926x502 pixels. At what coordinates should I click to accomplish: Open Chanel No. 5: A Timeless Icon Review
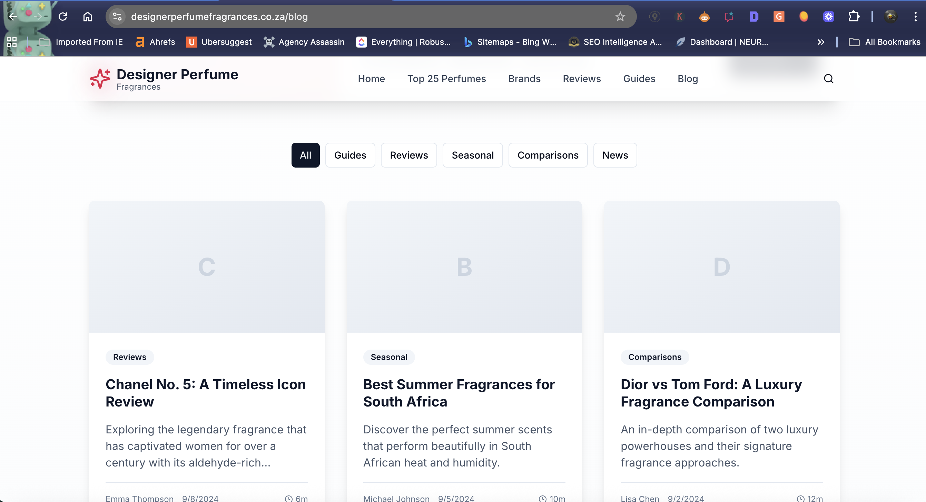pyautogui.click(x=206, y=393)
